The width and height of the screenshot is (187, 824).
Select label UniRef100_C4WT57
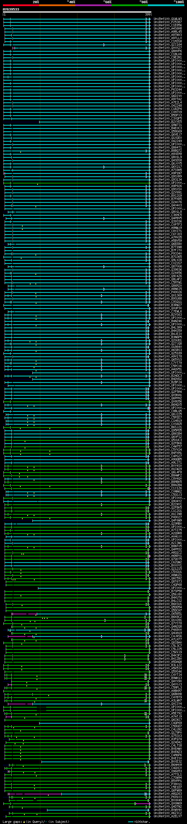[168, 446]
